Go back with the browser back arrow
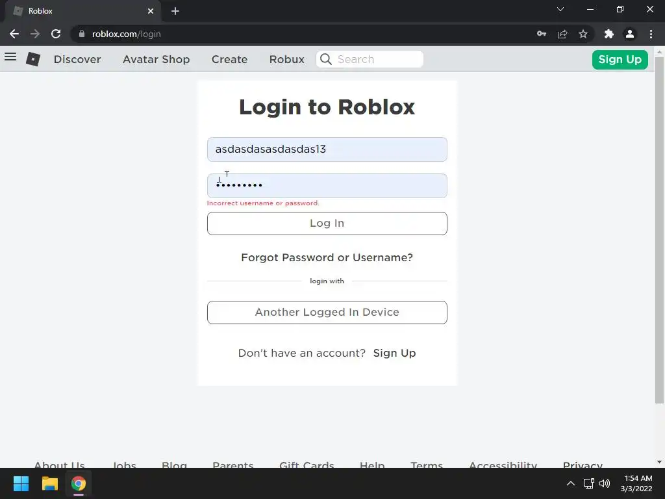Screen dimensions: 665x499 (14, 34)
